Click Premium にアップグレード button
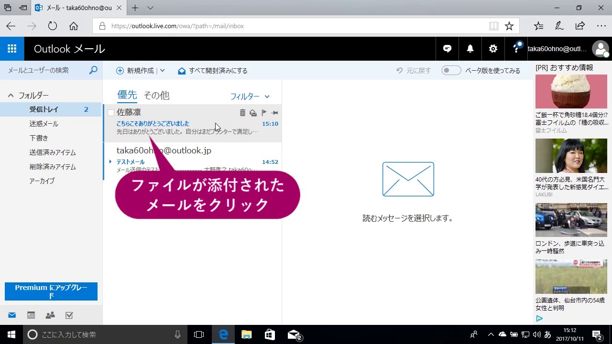 [51, 291]
